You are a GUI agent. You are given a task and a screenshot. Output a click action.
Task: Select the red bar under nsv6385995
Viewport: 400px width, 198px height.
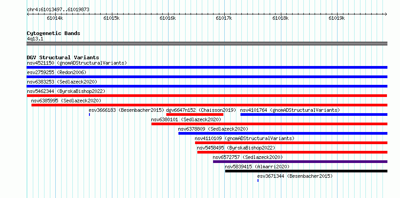pos(209,105)
